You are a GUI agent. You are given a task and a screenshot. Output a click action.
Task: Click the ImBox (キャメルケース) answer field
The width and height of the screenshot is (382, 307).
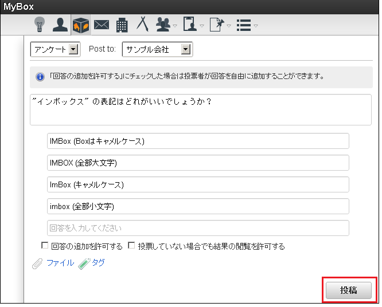click(198, 184)
